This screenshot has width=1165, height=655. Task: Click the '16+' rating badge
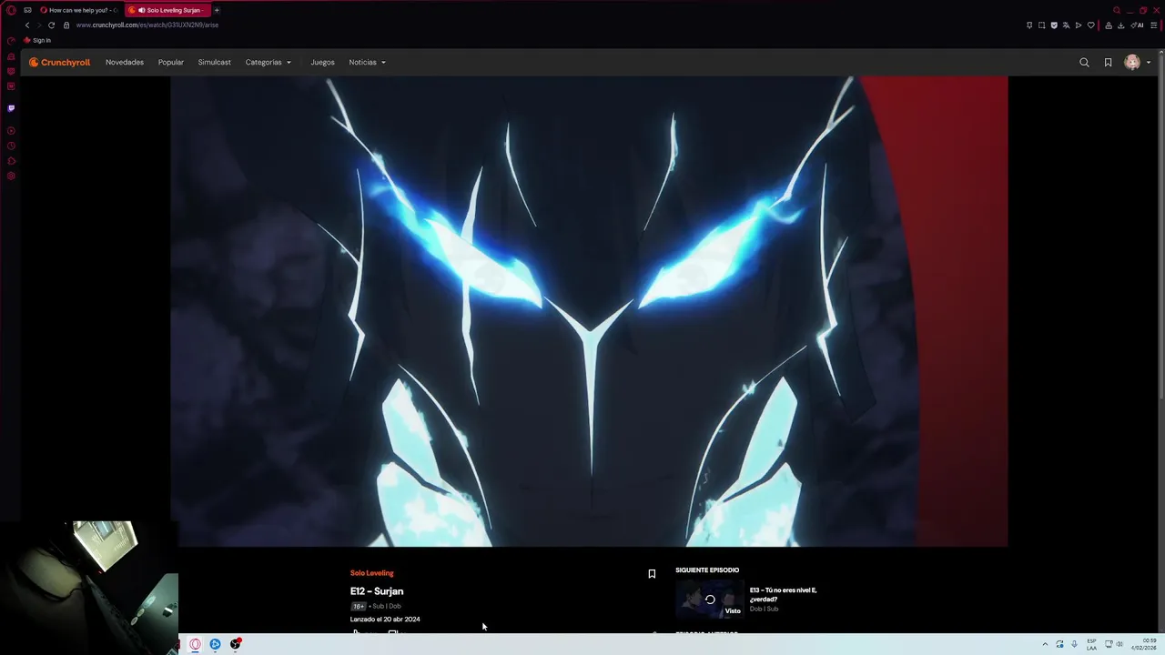tap(359, 606)
